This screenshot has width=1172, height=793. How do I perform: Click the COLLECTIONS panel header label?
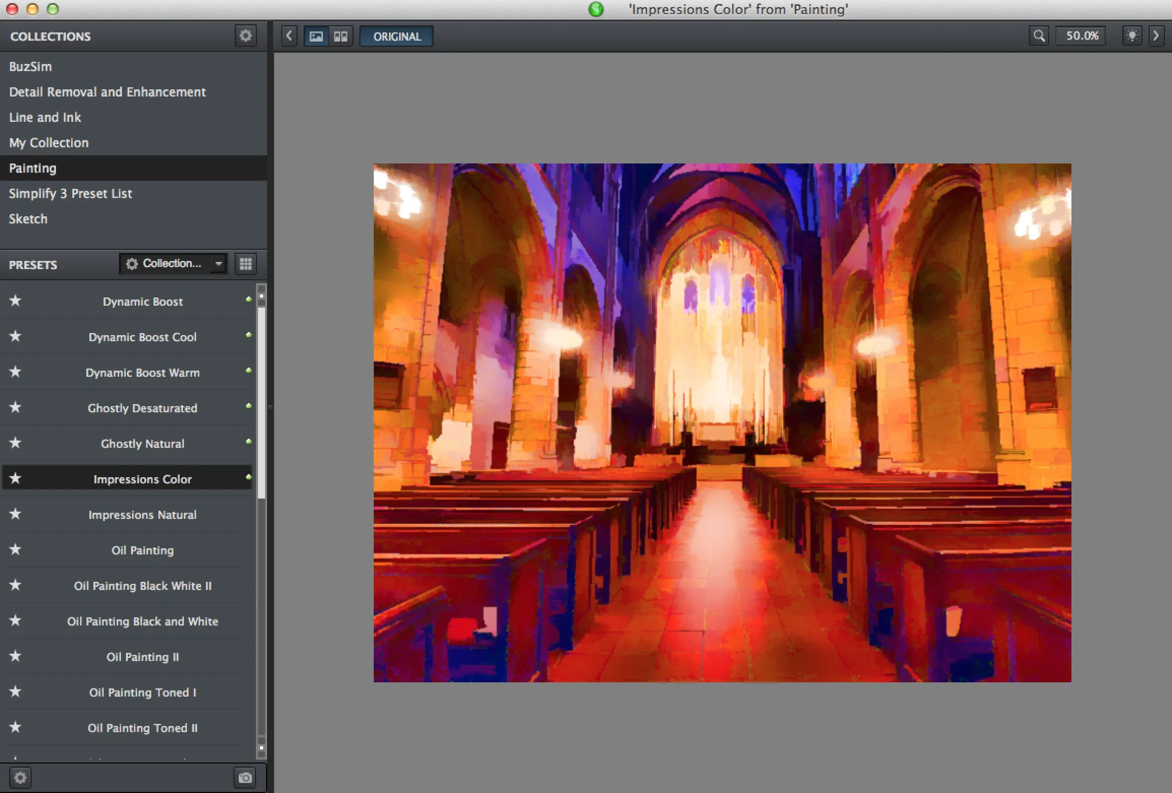tap(50, 37)
